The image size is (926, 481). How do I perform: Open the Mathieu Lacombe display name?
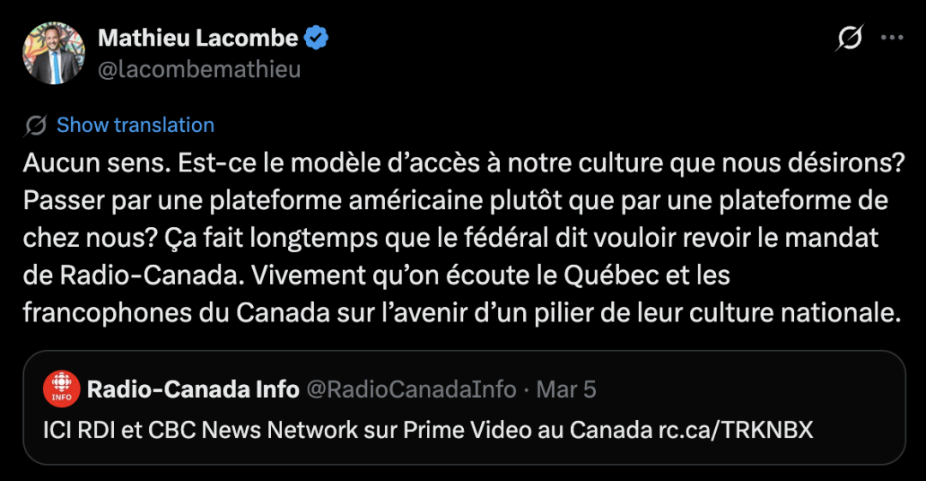(198, 38)
